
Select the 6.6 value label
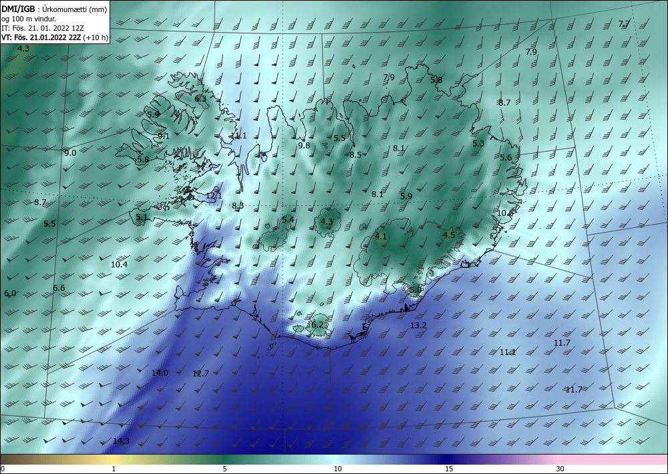(x=59, y=288)
